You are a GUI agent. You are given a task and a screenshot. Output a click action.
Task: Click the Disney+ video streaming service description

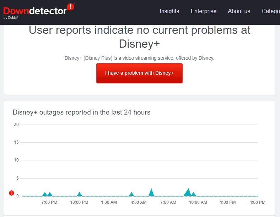click(x=139, y=58)
